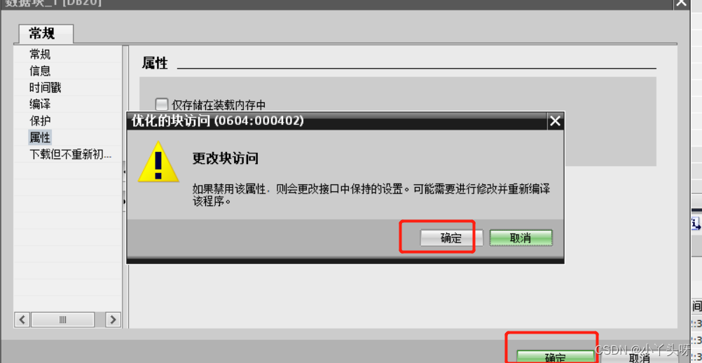Go to the 编译 section

40,104
